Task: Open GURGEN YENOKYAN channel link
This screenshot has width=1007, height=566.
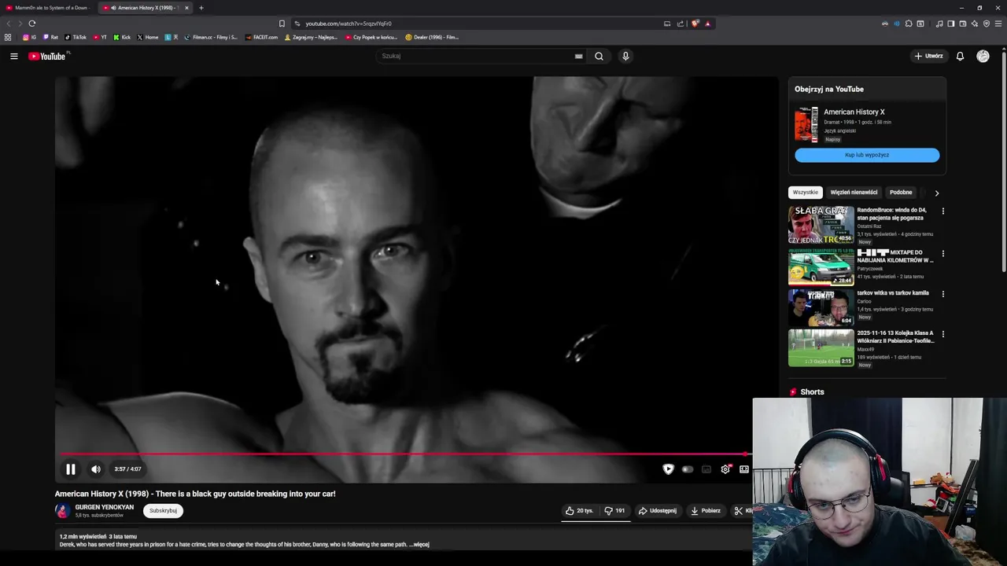Action: click(x=104, y=507)
